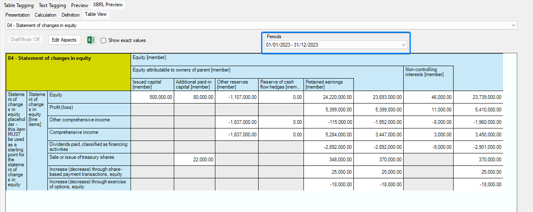533x212 pixels.
Task: Select the 23,739,000.00 total equity cell
Action: pos(478,97)
